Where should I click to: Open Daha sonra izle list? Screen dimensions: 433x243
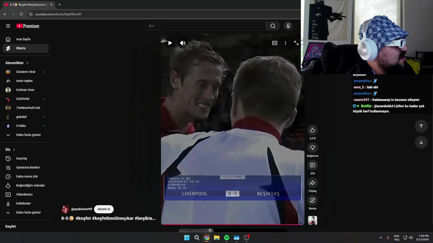point(26,177)
